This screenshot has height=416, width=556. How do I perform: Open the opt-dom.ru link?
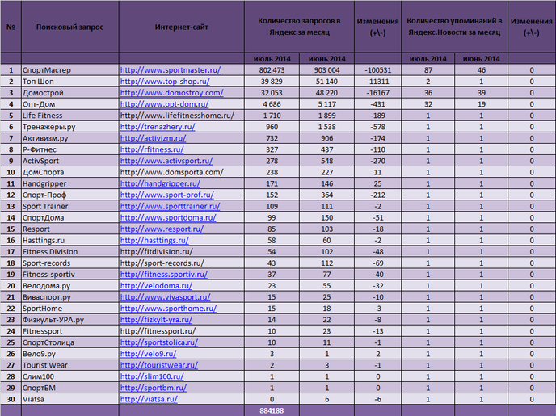click(x=164, y=104)
